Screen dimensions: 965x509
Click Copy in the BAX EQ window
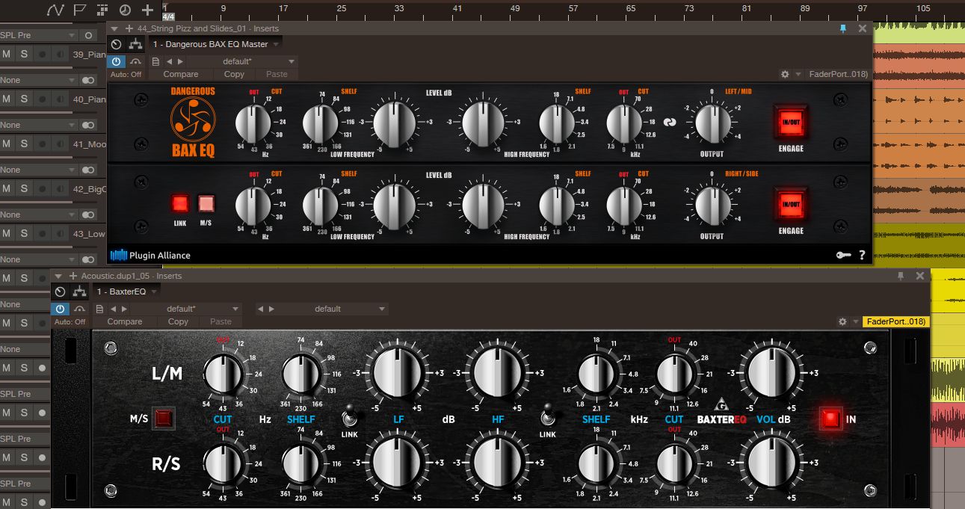coord(234,74)
